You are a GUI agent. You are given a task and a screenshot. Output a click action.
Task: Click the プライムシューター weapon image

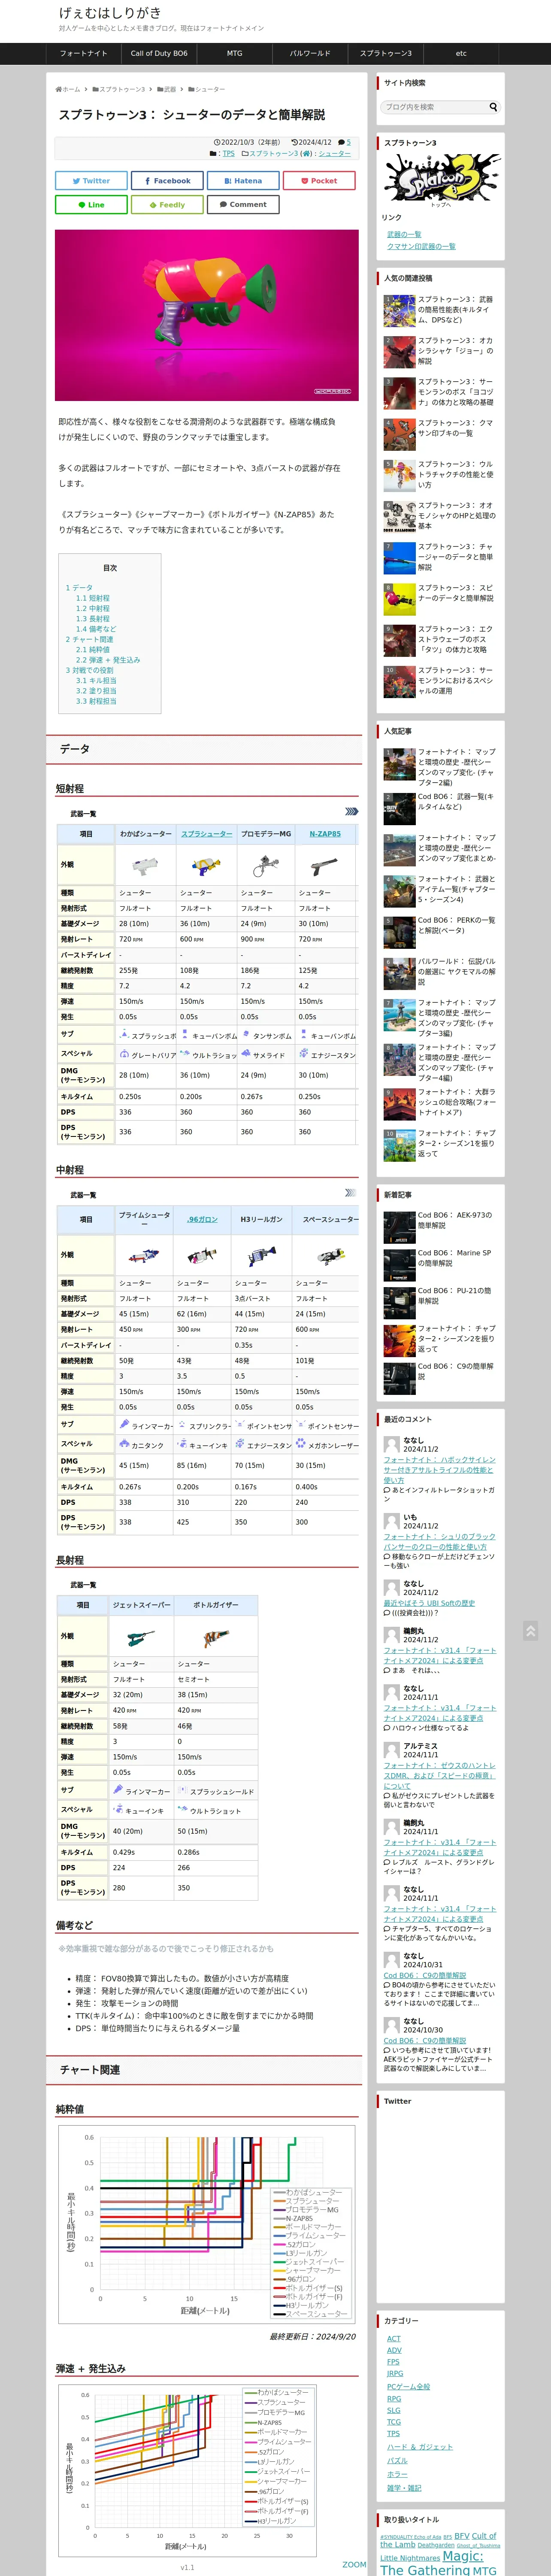pyautogui.click(x=144, y=1255)
